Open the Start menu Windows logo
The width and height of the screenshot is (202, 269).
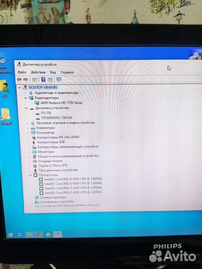point(10,235)
